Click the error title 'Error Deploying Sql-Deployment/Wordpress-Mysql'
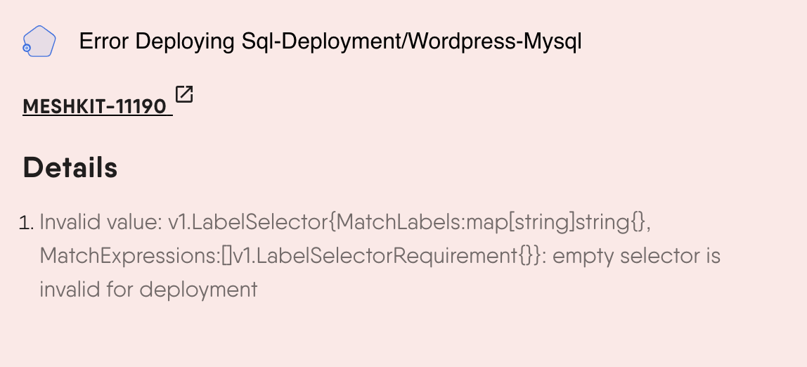Image resolution: width=807 pixels, height=367 pixels. click(x=330, y=41)
